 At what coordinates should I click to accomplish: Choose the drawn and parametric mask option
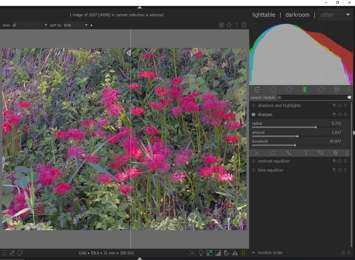pos(320,153)
